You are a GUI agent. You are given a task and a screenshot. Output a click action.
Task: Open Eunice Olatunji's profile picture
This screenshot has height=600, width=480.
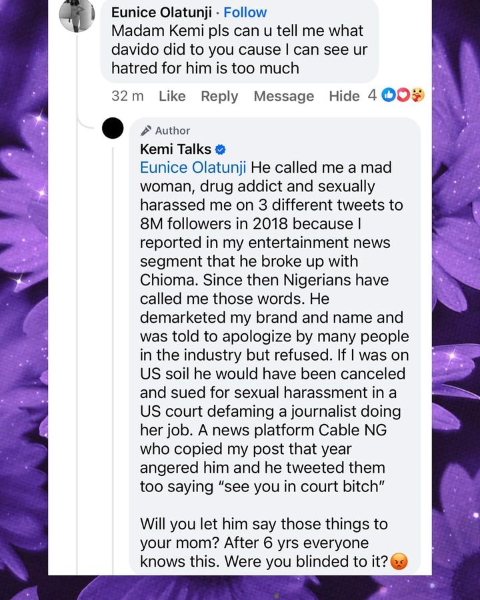(77, 15)
